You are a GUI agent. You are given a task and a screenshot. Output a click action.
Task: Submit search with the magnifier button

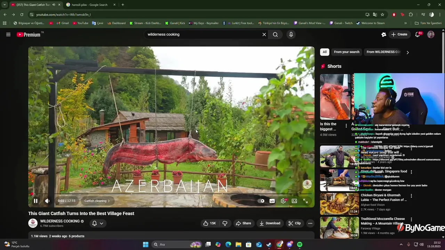(275, 34)
